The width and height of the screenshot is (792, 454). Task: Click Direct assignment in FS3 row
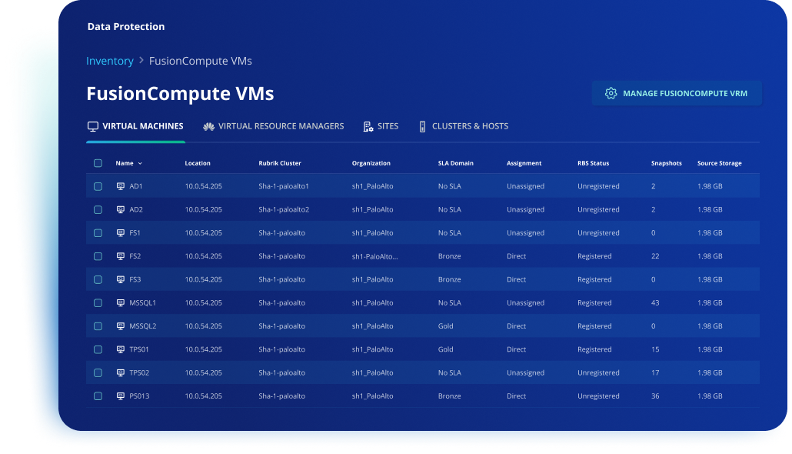coord(516,279)
